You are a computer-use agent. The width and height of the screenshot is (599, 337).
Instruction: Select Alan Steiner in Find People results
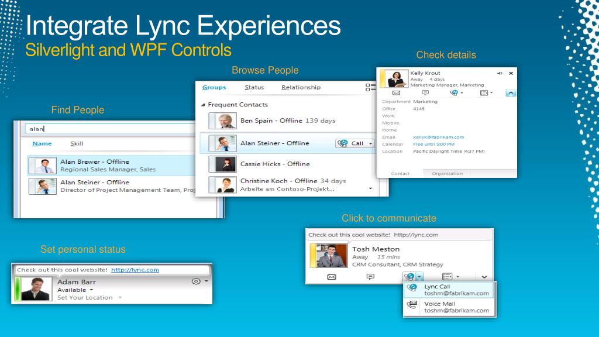(x=112, y=186)
